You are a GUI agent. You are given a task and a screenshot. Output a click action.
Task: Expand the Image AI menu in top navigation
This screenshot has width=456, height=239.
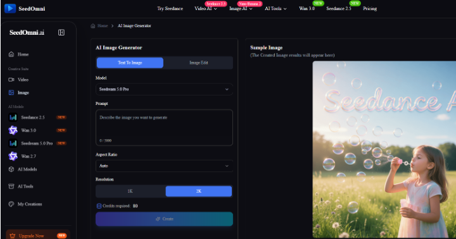tap(241, 8)
